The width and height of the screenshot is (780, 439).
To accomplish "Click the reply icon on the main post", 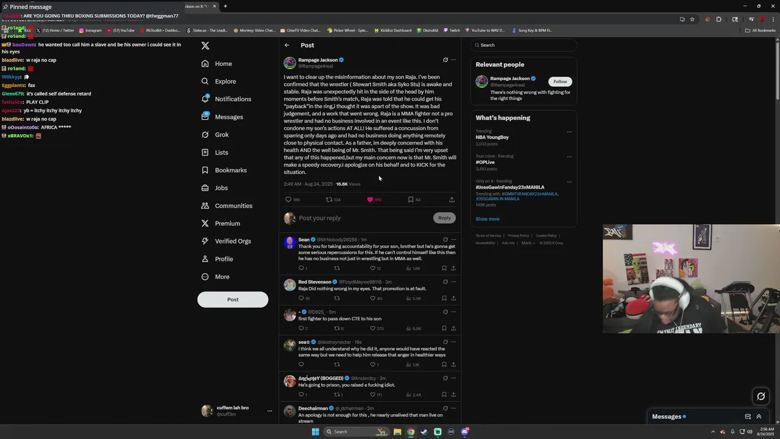I will 289,199.
